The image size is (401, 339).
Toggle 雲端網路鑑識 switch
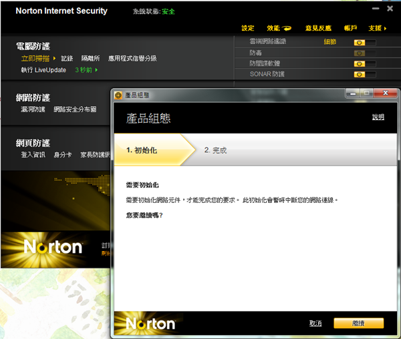(365, 43)
